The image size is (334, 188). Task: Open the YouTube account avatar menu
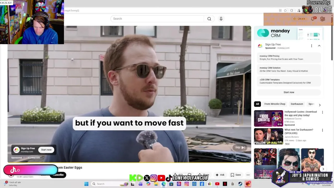coord(323,19)
